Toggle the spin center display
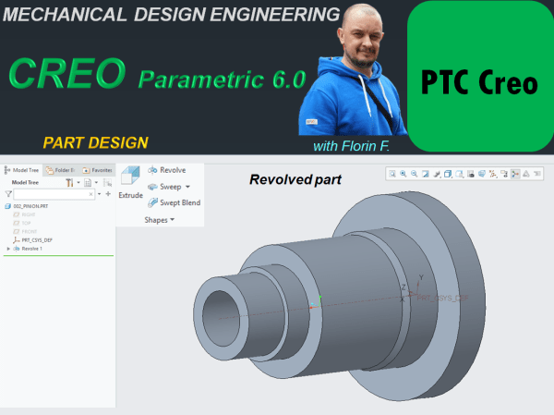554x415 pixels. coord(515,173)
